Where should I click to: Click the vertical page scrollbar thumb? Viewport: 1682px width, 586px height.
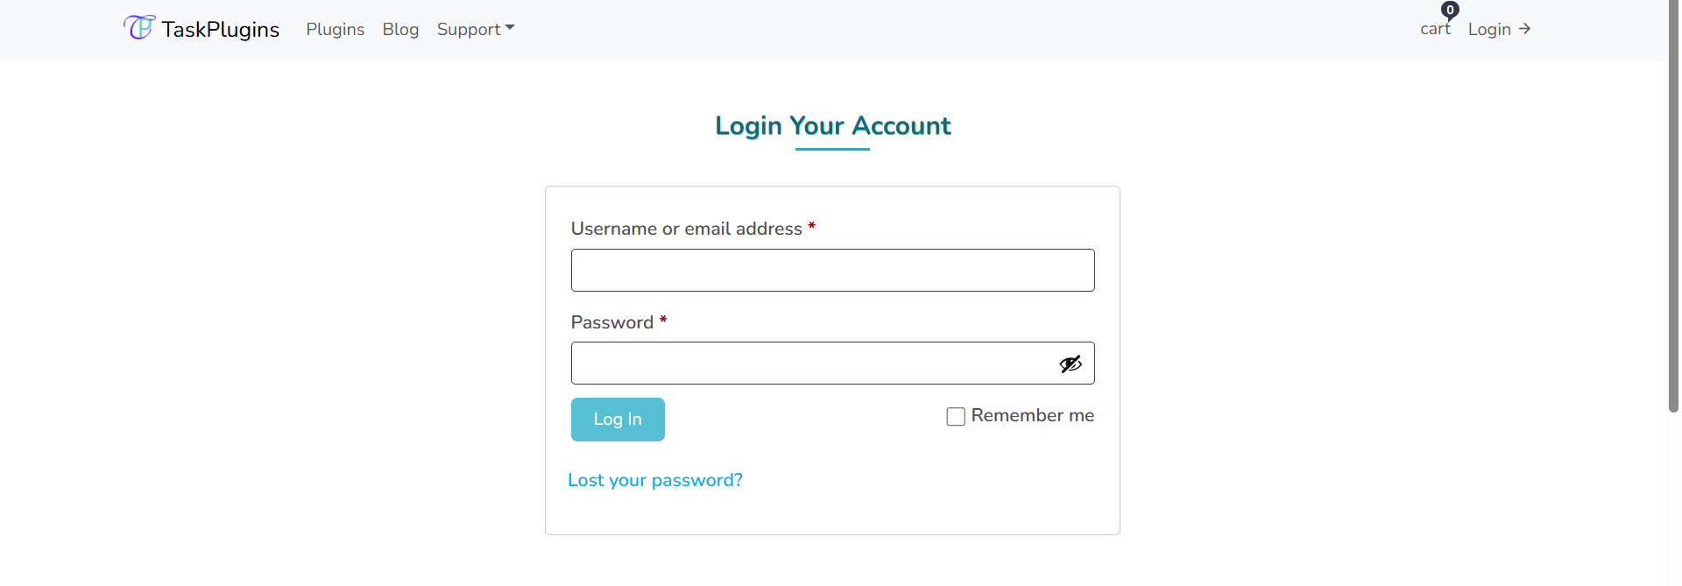tap(1673, 206)
